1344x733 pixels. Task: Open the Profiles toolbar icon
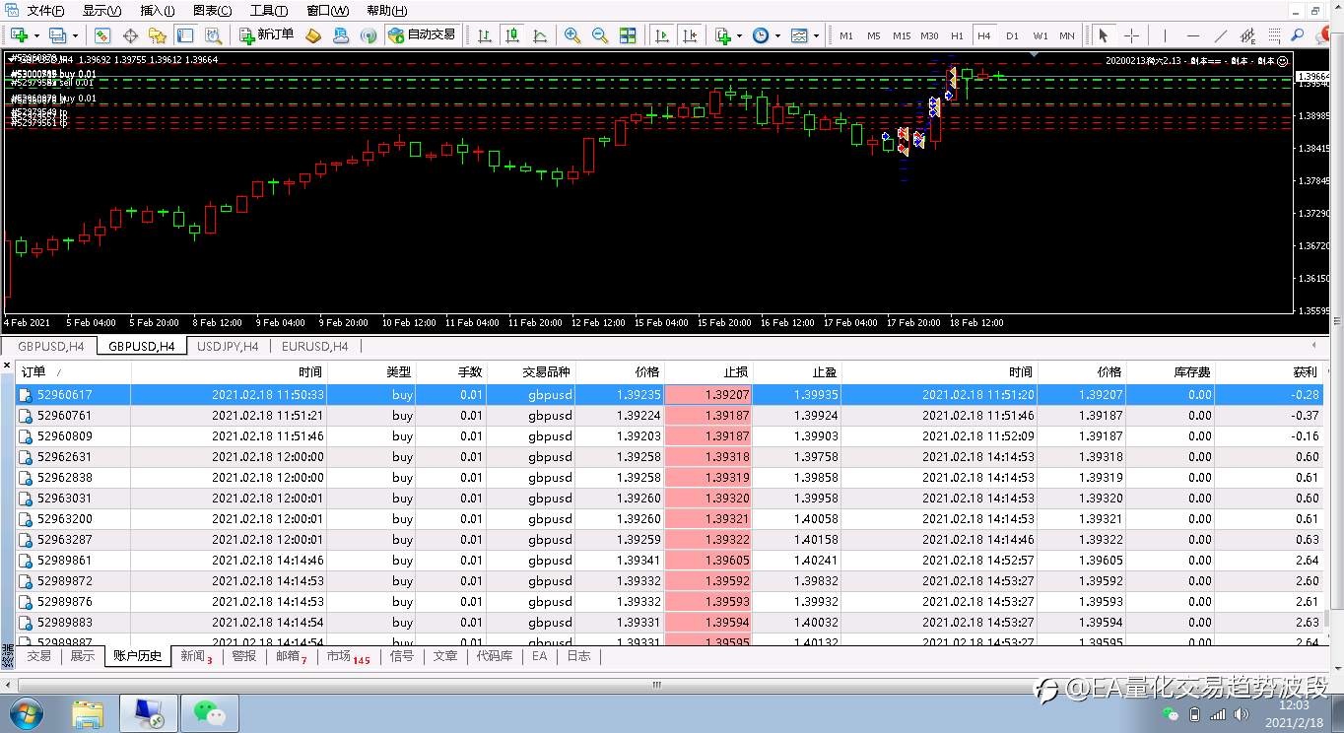click(x=57, y=35)
